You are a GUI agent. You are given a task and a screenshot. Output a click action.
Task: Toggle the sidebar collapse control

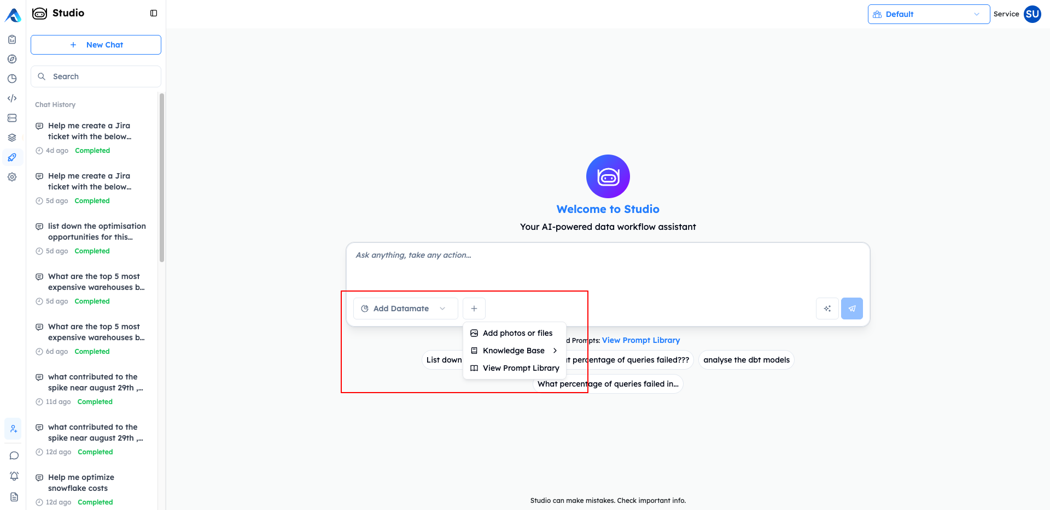point(153,13)
